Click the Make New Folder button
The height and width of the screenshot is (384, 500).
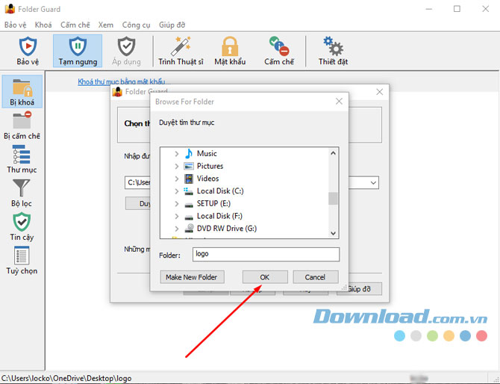pos(192,277)
